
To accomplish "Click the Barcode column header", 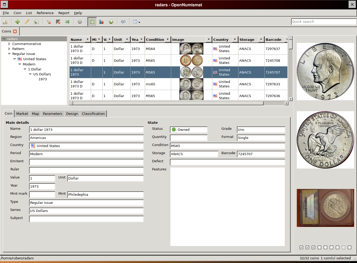I will click(274, 40).
